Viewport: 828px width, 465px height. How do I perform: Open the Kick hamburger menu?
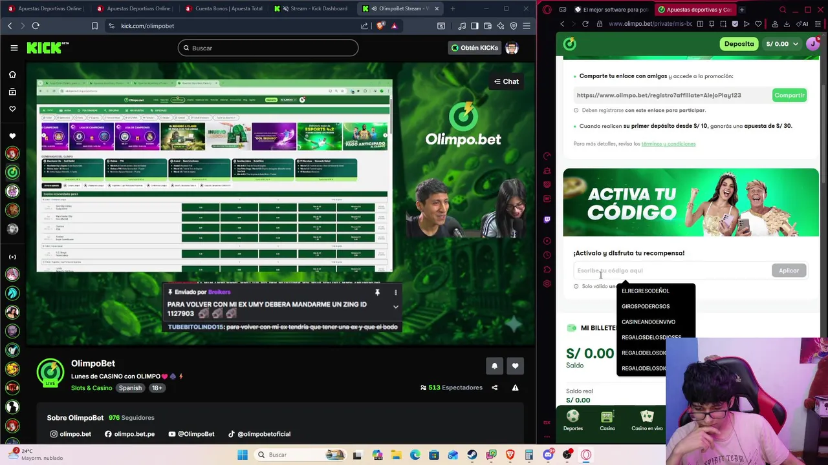[14, 48]
